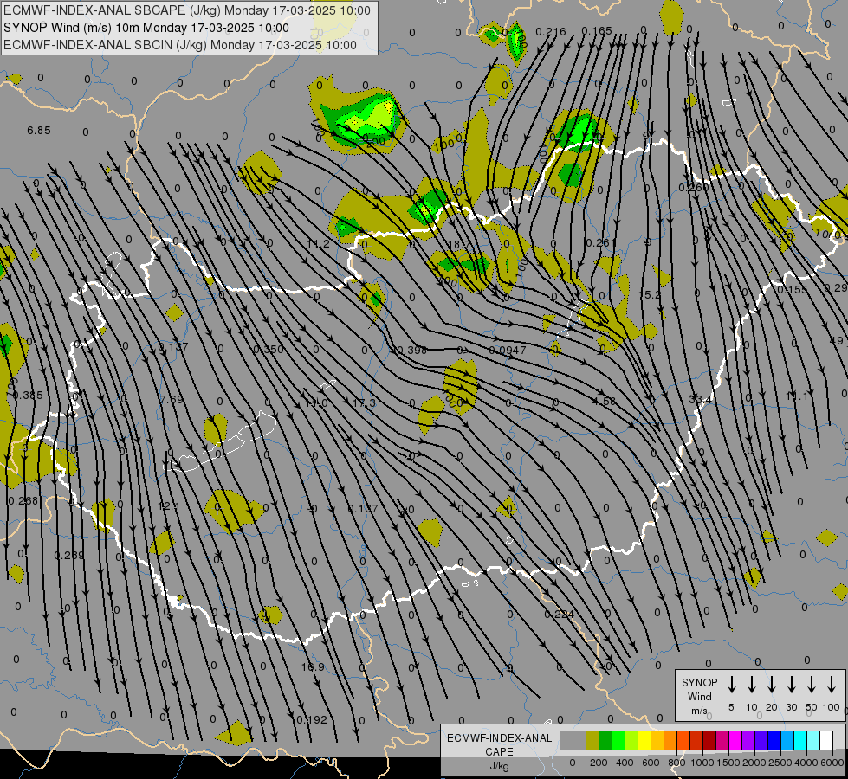Click the 600 tick label on colorbar
Viewport: 848px width, 779px height.
(x=651, y=763)
